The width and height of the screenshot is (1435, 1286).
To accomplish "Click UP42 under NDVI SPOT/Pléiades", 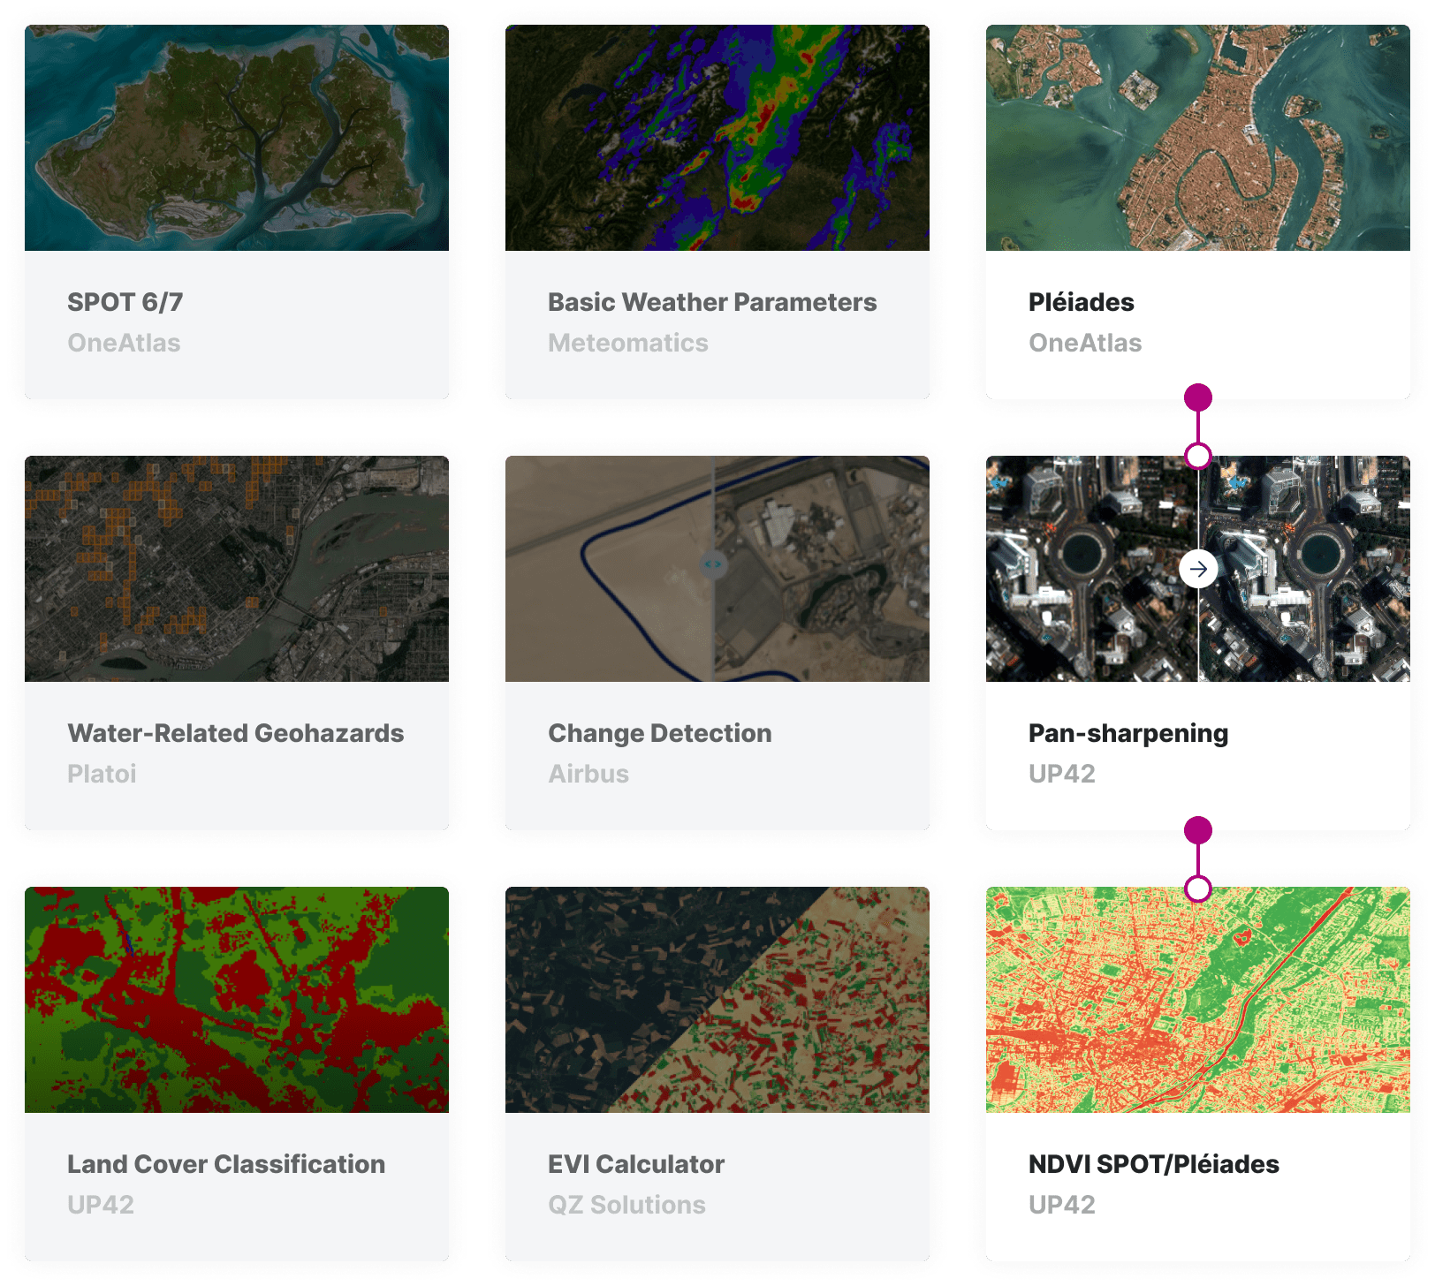I will 1062,1205.
